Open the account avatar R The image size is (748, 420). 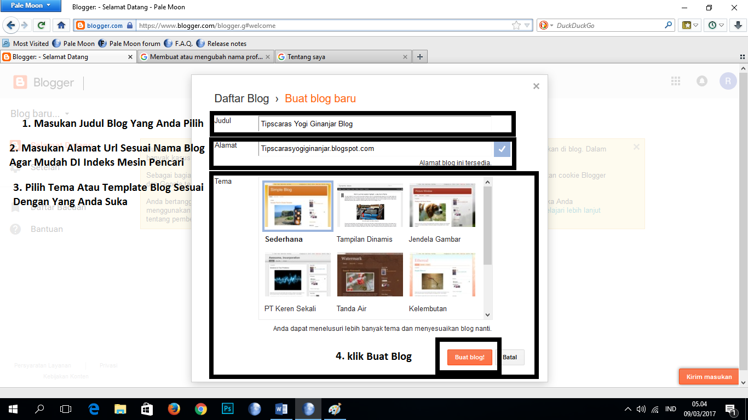coord(728,81)
